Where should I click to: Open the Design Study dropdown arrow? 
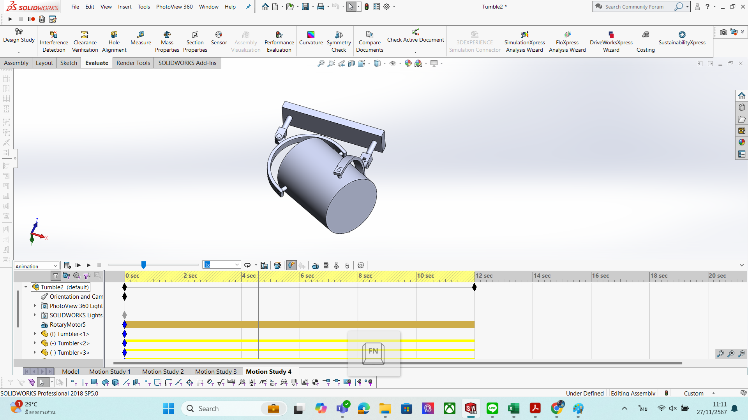[x=19, y=52]
